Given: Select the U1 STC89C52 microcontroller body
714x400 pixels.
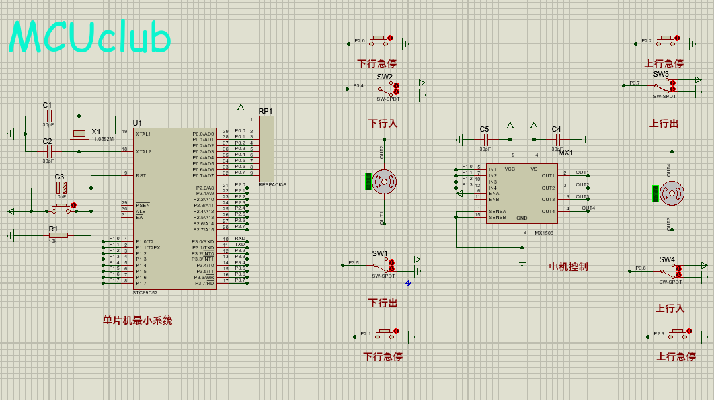Looking at the screenshot, I should click(x=175, y=208).
